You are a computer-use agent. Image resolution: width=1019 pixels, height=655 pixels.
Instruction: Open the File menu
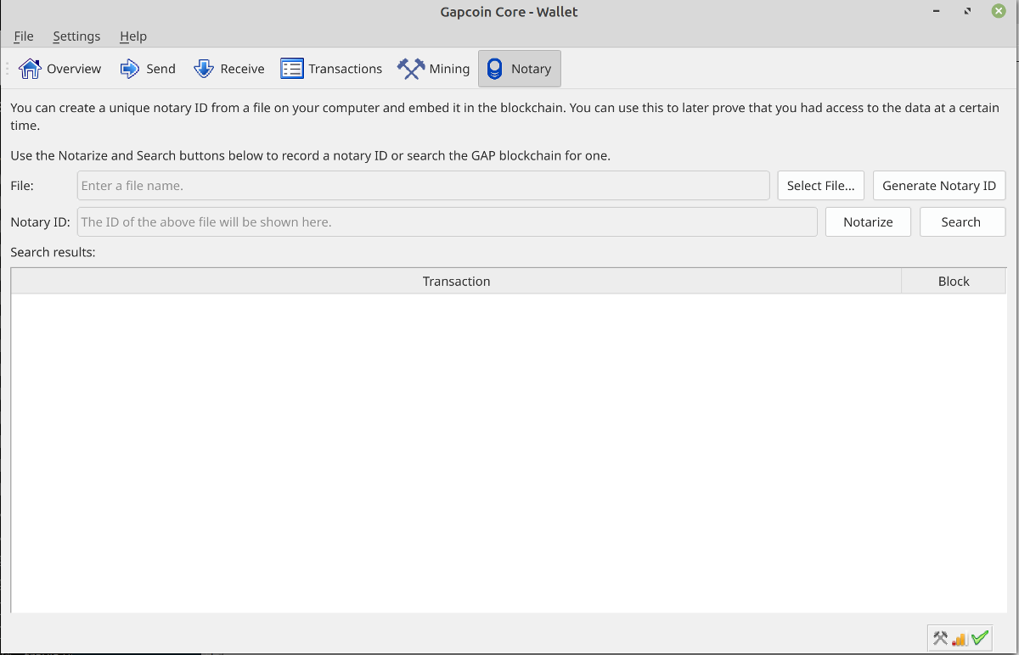pos(24,36)
